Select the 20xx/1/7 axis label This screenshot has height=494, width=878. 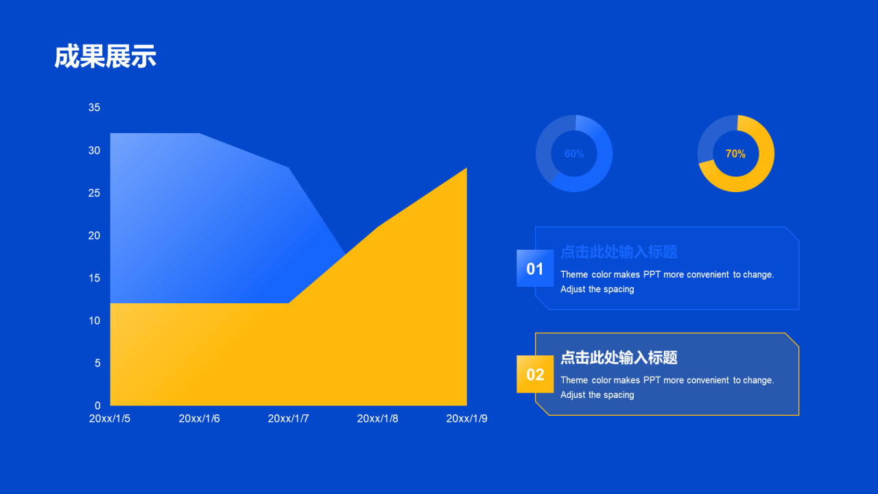point(288,419)
